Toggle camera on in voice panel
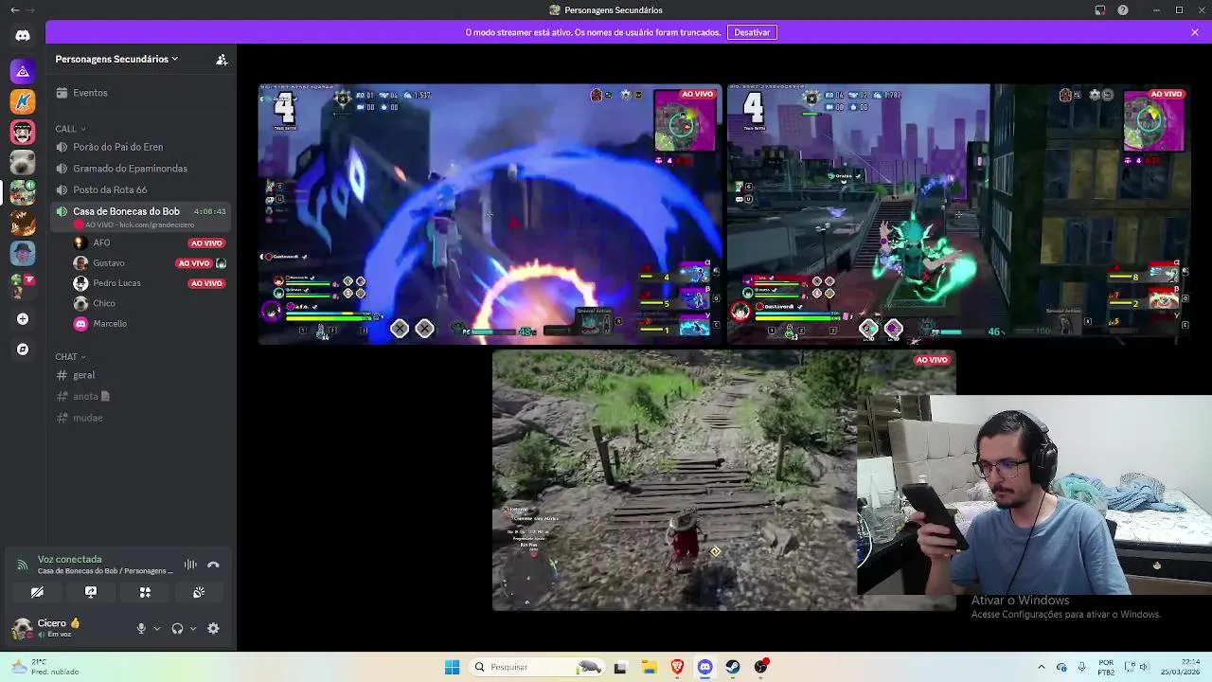The width and height of the screenshot is (1212, 682). [x=37, y=592]
